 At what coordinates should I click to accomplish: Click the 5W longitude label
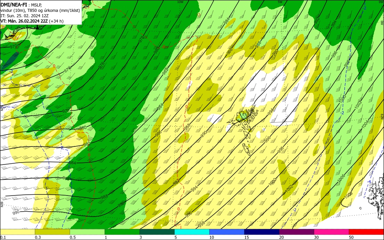pyautogui.click(x=280, y=2)
